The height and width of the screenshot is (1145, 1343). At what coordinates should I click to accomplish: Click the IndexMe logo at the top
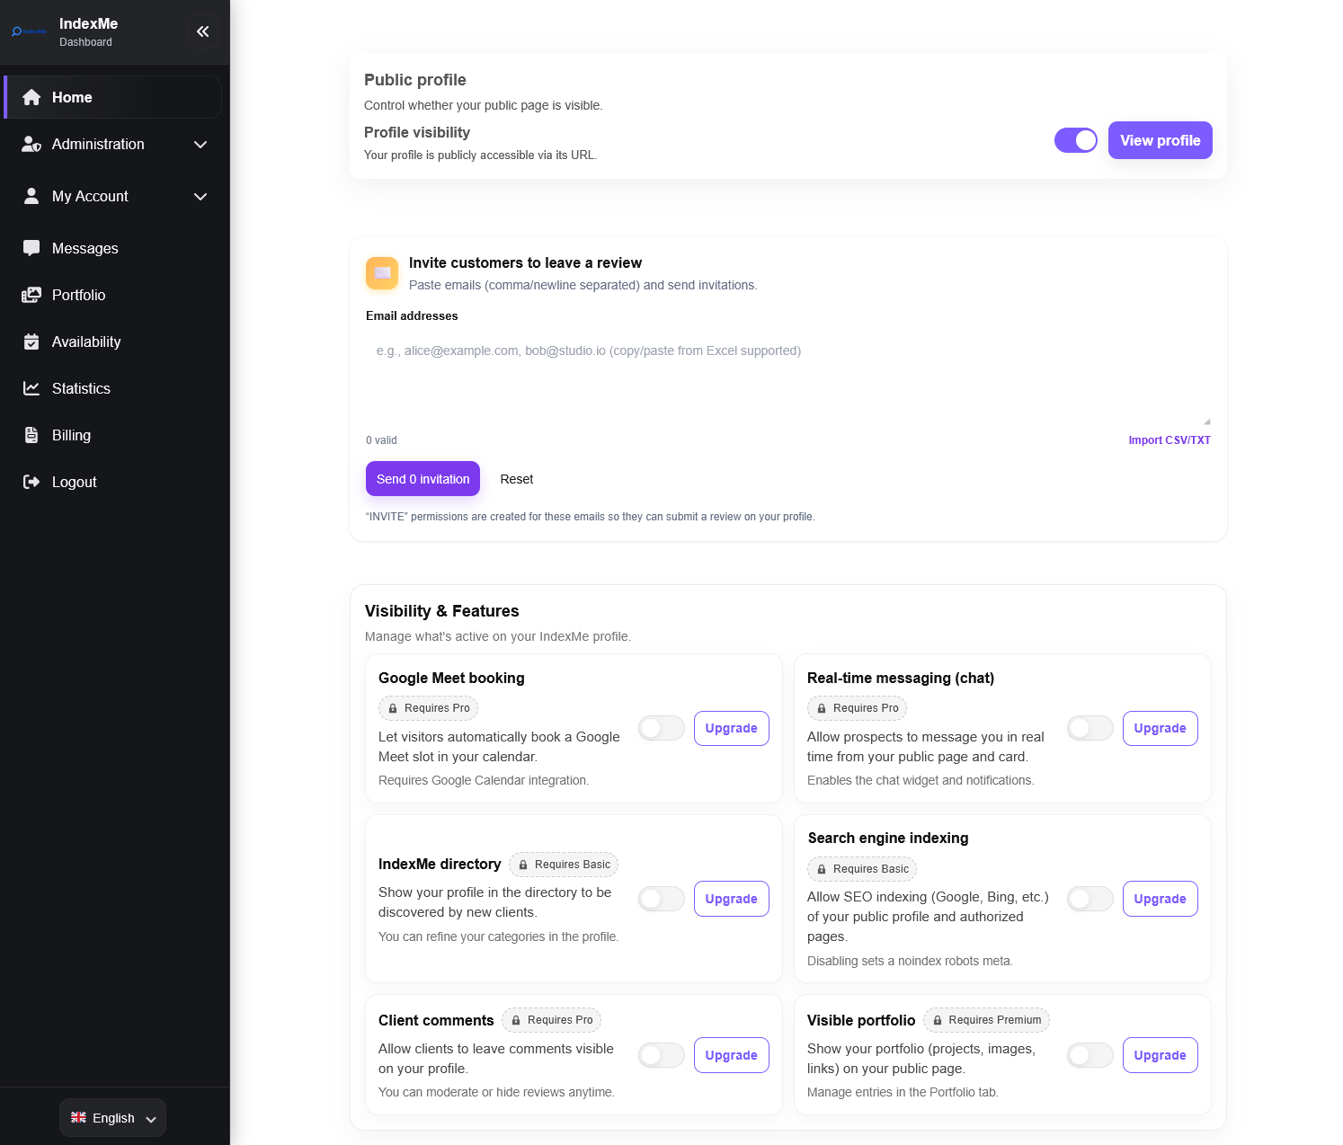28,31
